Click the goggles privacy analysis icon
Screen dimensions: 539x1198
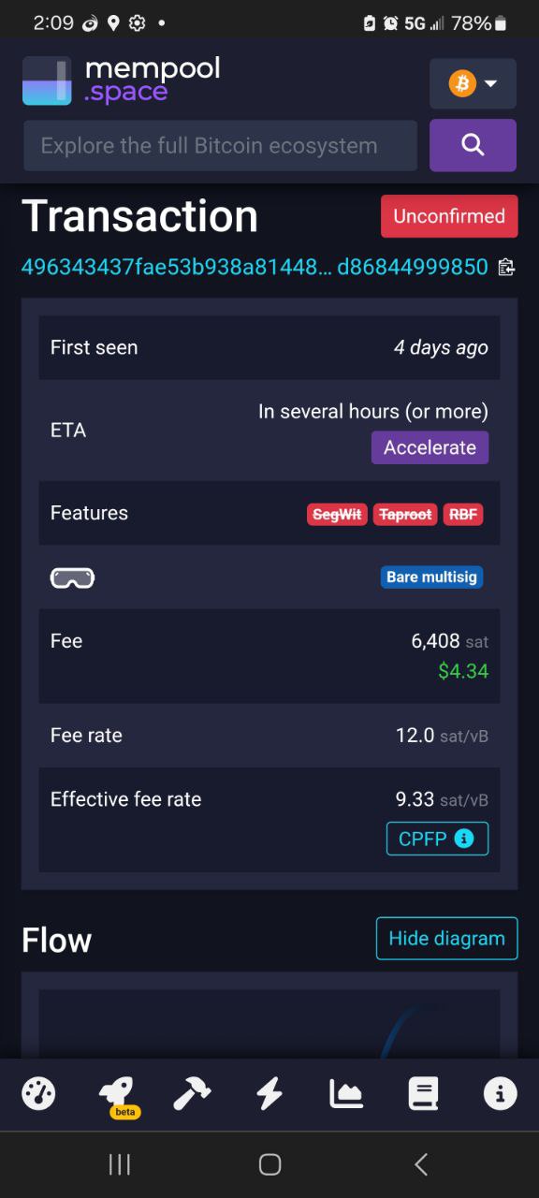(72, 578)
